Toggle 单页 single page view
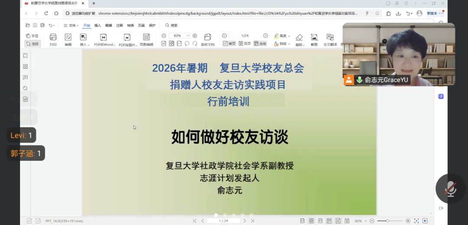The height and width of the screenshot is (225, 468). click(x=229, y=43)
